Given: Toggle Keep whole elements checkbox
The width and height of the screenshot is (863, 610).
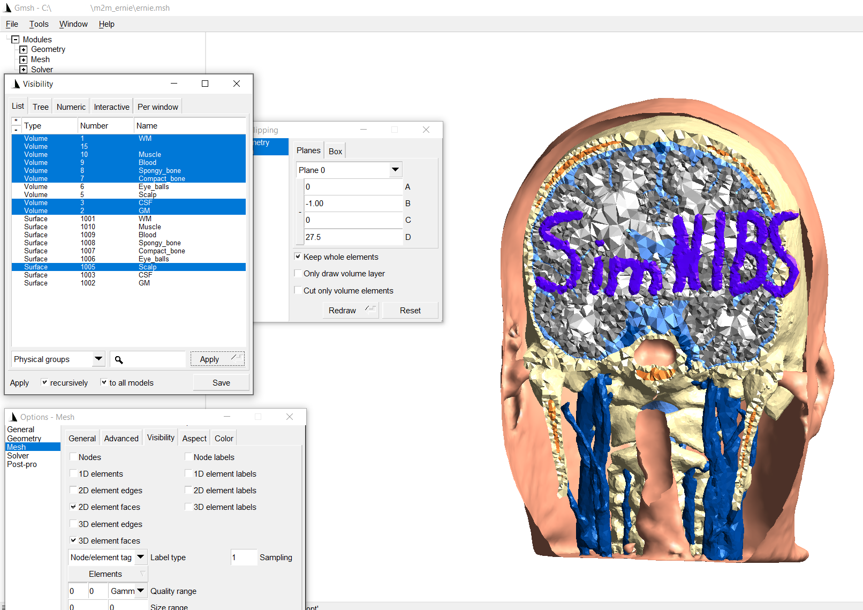Looking at the screenshot, I should click(298, 257).
